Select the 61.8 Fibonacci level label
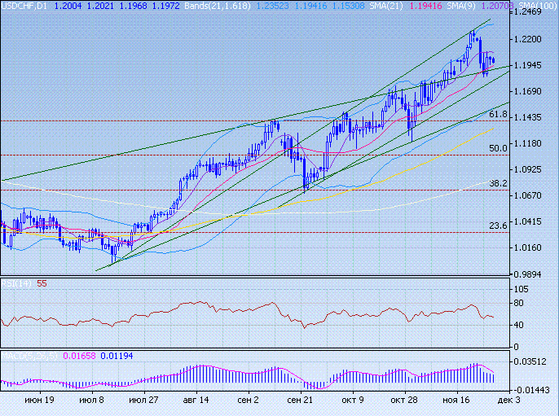 [499, 115]
